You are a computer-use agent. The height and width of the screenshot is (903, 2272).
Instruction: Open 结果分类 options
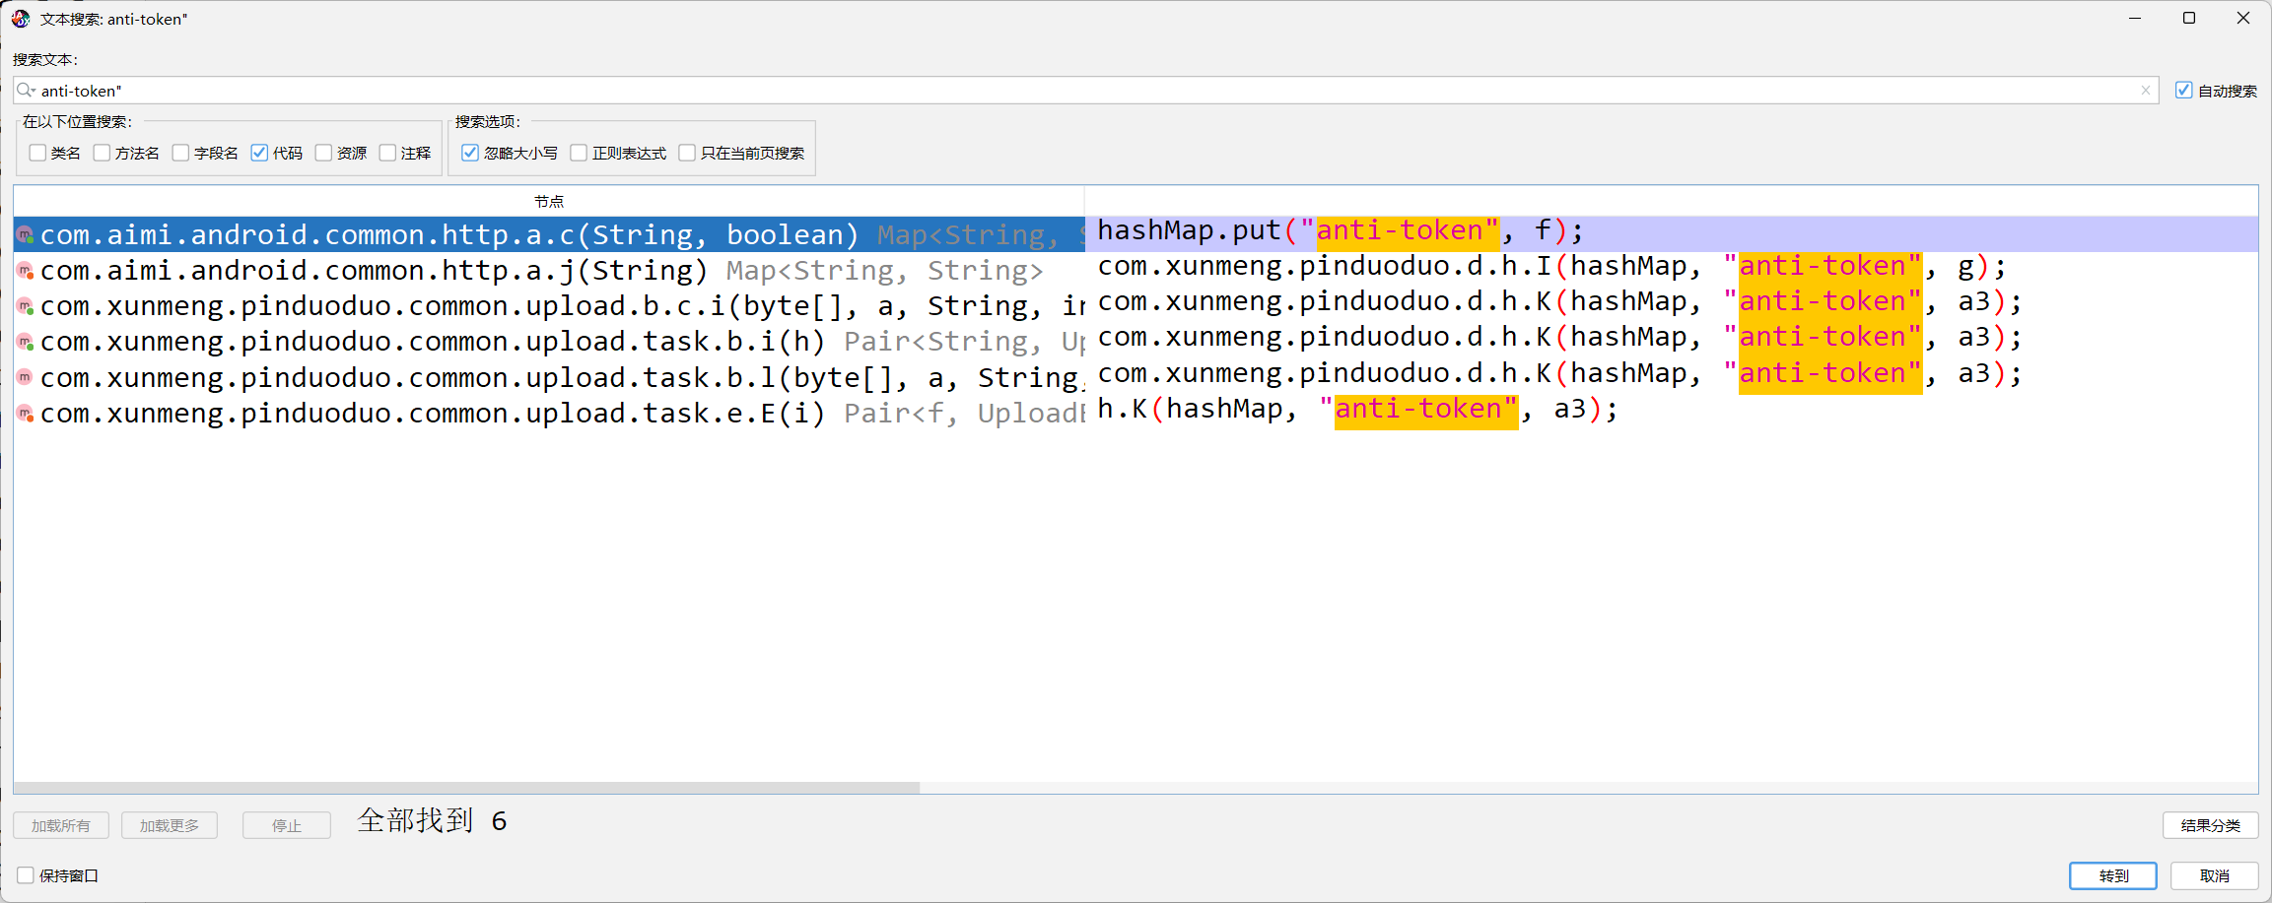(x=2211, y=825)
